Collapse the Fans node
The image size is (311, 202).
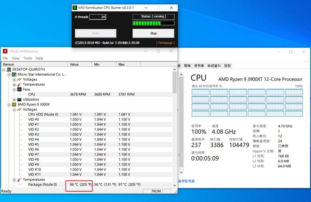(x=14, y=90)
